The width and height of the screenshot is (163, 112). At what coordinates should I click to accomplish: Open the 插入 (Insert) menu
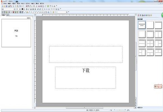[23, 4]
